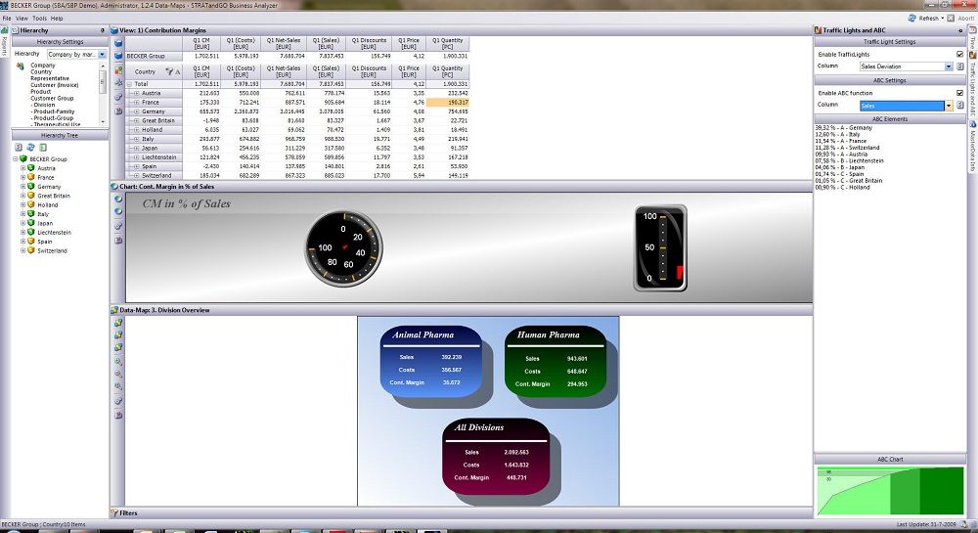This screenshot has width=978, height=533.
Task: Expand the Germany node in Hierarchy Tree
Action: click(22, 186)
